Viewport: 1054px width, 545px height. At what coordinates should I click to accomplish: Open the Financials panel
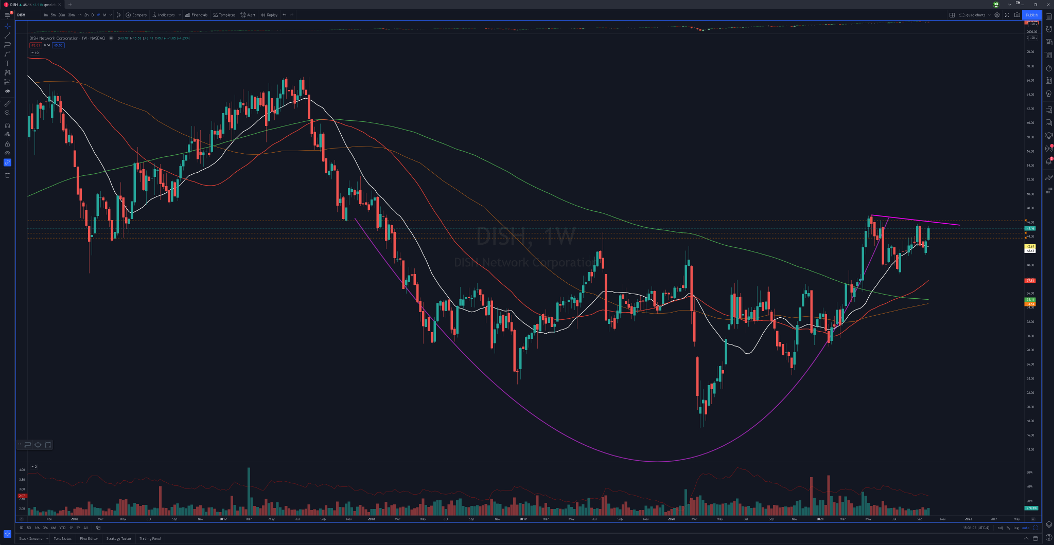pyautogui.click(x=197, y=15)
